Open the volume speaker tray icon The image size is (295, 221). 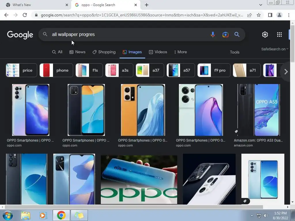click(266, 216)
